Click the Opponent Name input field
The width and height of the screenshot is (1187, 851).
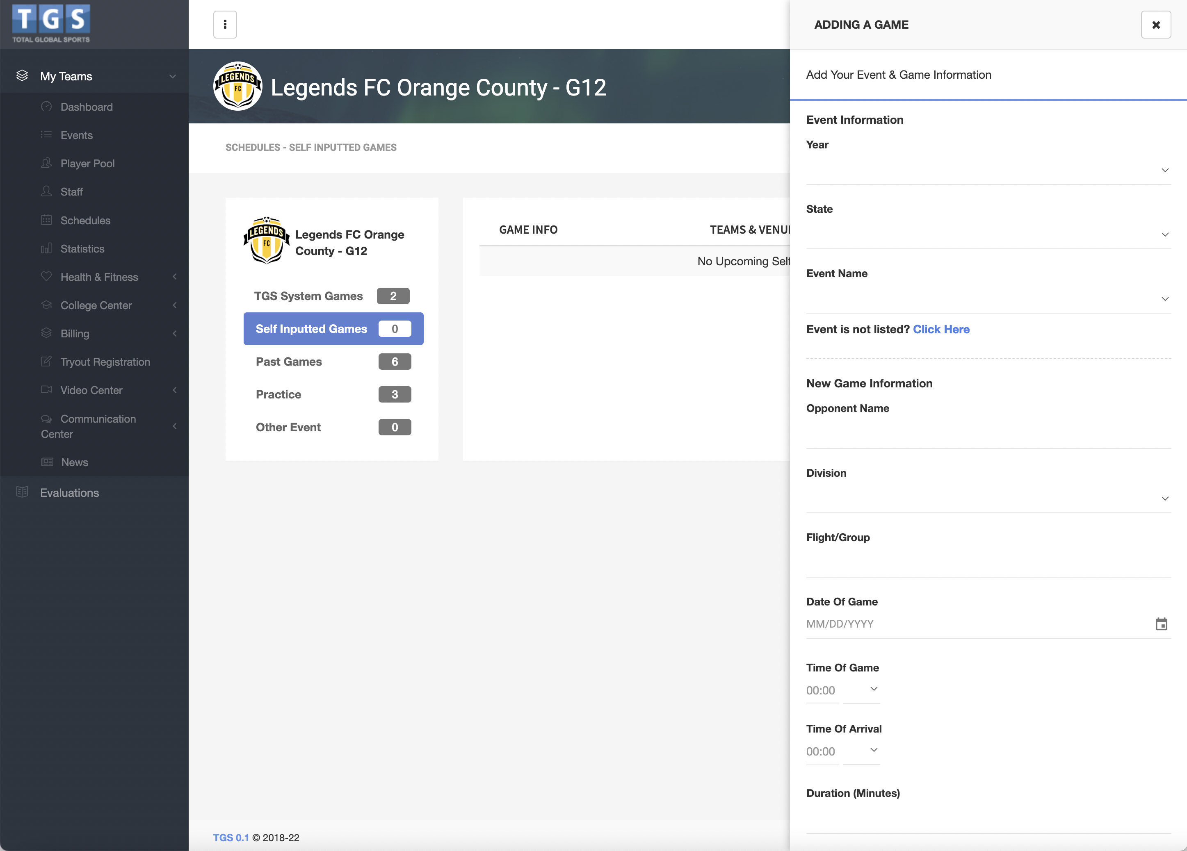(988, 435)
